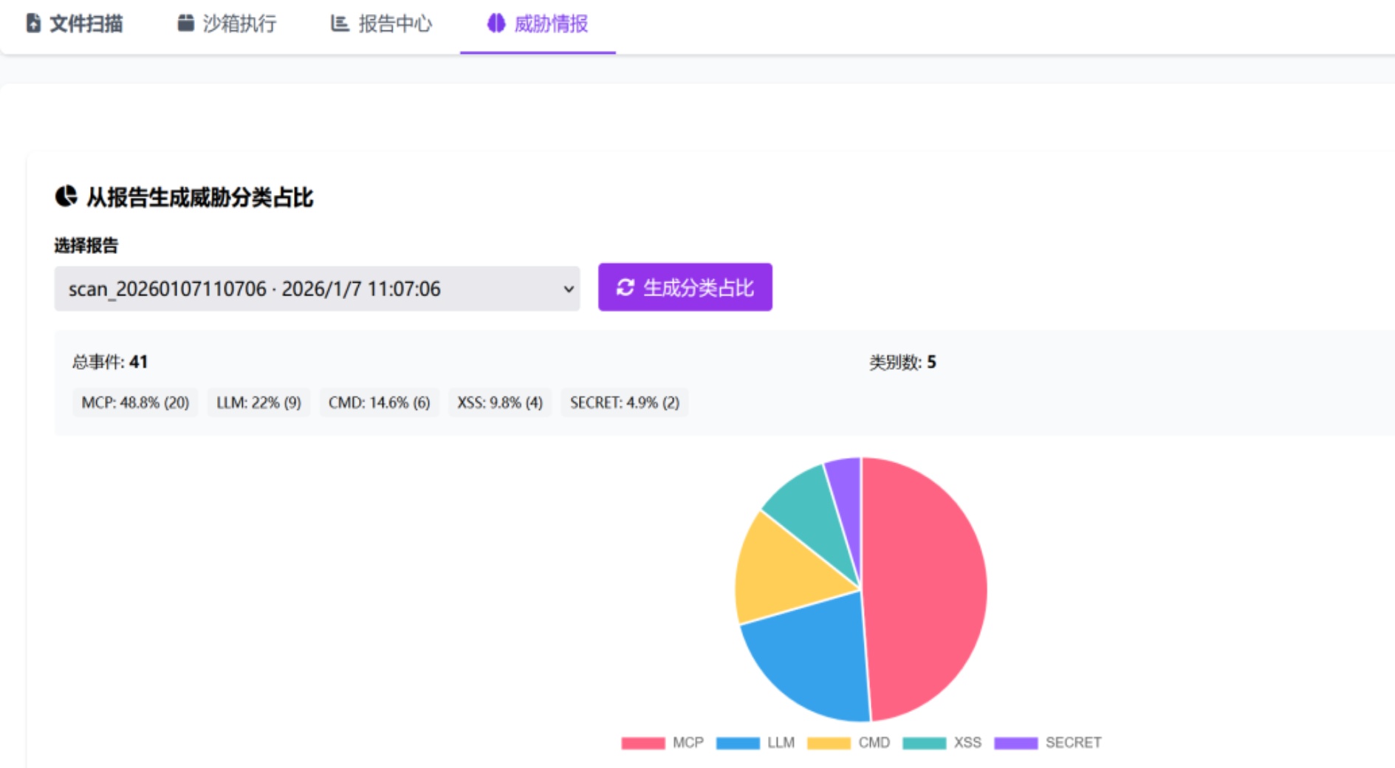
Task: Click the pie chart icon beside heading
Action: point(66,196)
